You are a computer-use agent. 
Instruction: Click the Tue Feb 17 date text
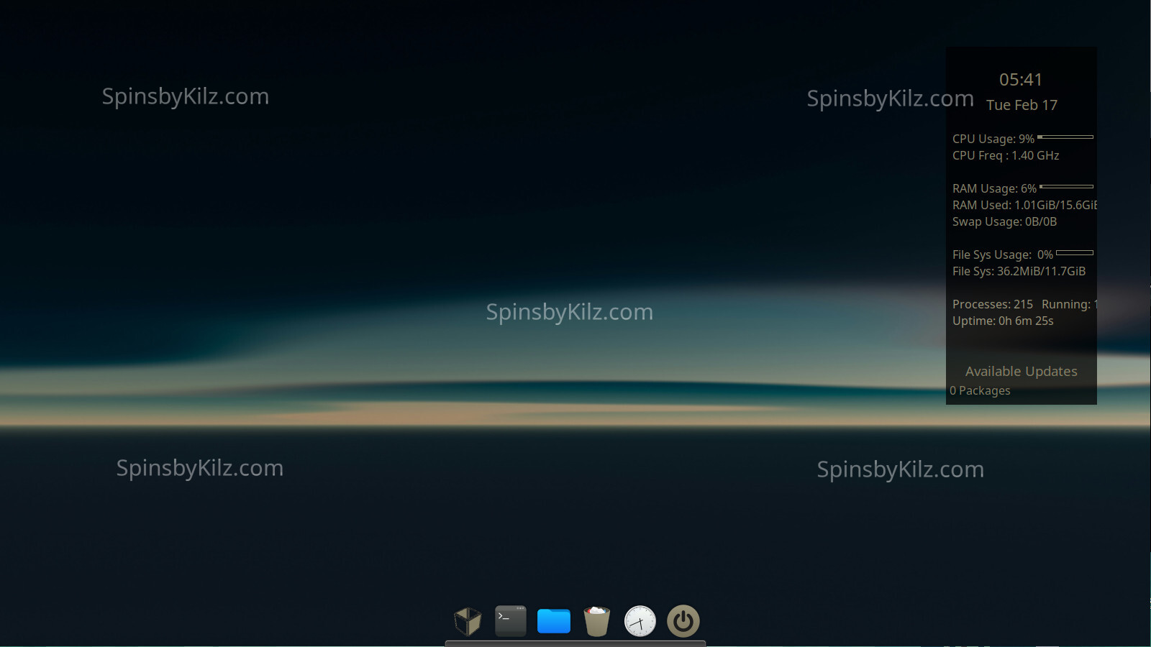pyautogui.click(x=1022, y=105)
